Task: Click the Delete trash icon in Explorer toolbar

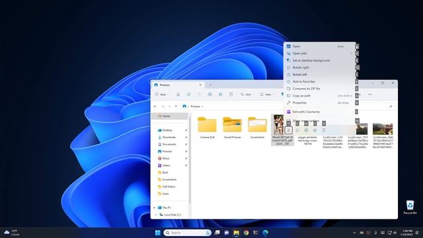Action: pyautogui.click(x=231, y=95)
